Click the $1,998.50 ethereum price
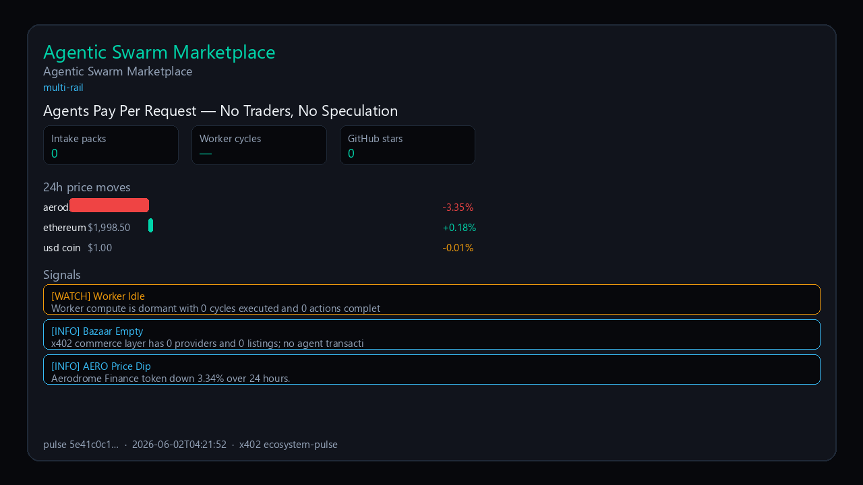Image resolution: width=863 pixels, height=485 pixels. (109, 228)
